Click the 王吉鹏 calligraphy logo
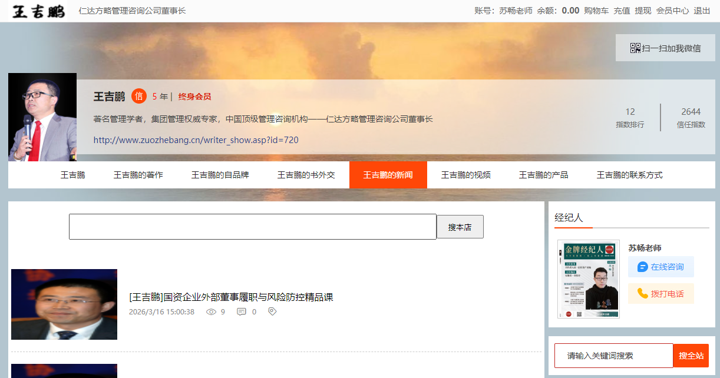This screenshot has width=720, height=378. (x=39, y=11)
